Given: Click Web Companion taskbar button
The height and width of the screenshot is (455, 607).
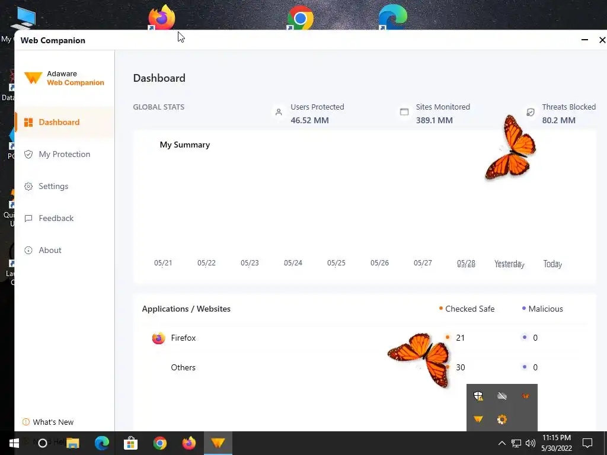Looking at the screenshot, I should pyautogui.click(x=218, y=443).
